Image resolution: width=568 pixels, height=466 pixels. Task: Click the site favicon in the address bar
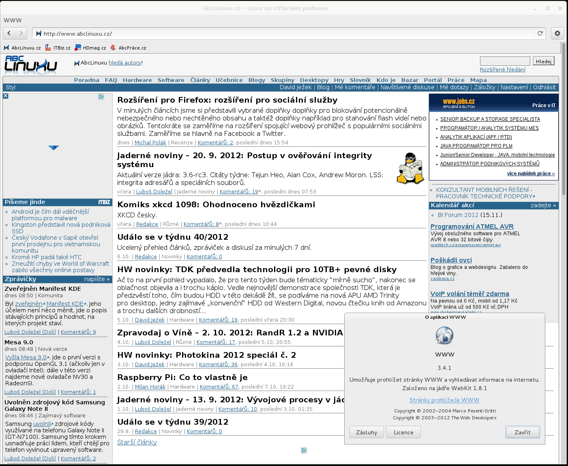[x=39, y=34]
